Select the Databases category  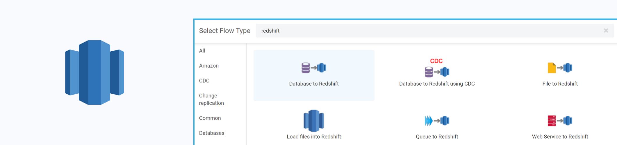[212, 133]
